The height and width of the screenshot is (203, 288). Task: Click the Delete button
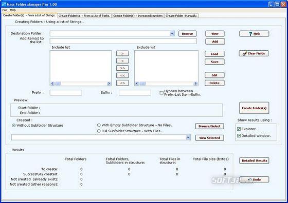[214, 83]
